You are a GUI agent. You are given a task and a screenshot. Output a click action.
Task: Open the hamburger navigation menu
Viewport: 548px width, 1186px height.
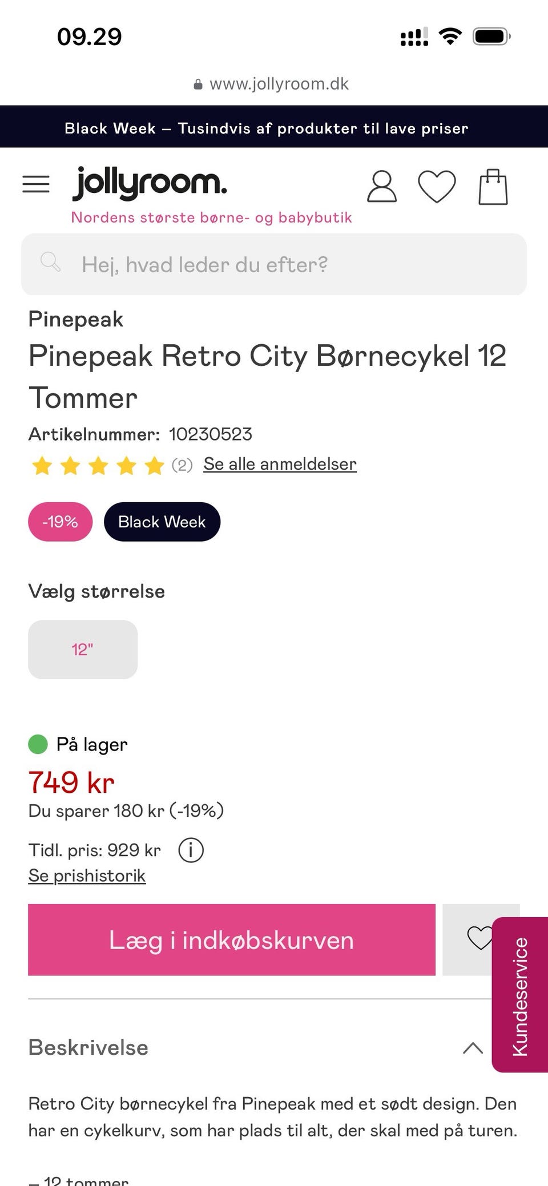(x=36, y=184)
